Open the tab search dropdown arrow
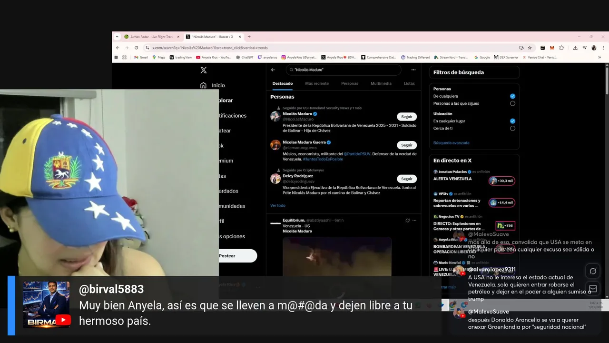Screen dimensions: 609x343 click(118, 37)
